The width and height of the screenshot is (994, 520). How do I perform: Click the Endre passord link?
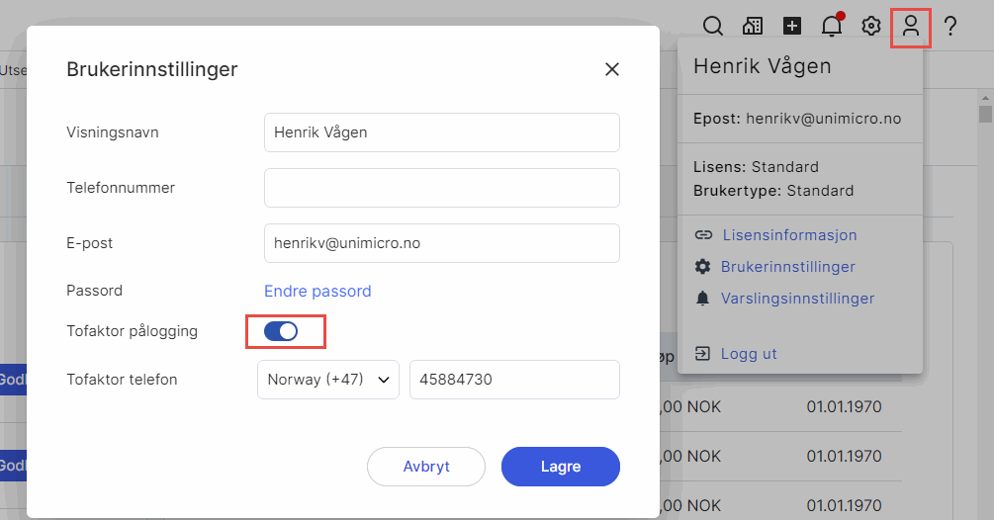(317, 292)
